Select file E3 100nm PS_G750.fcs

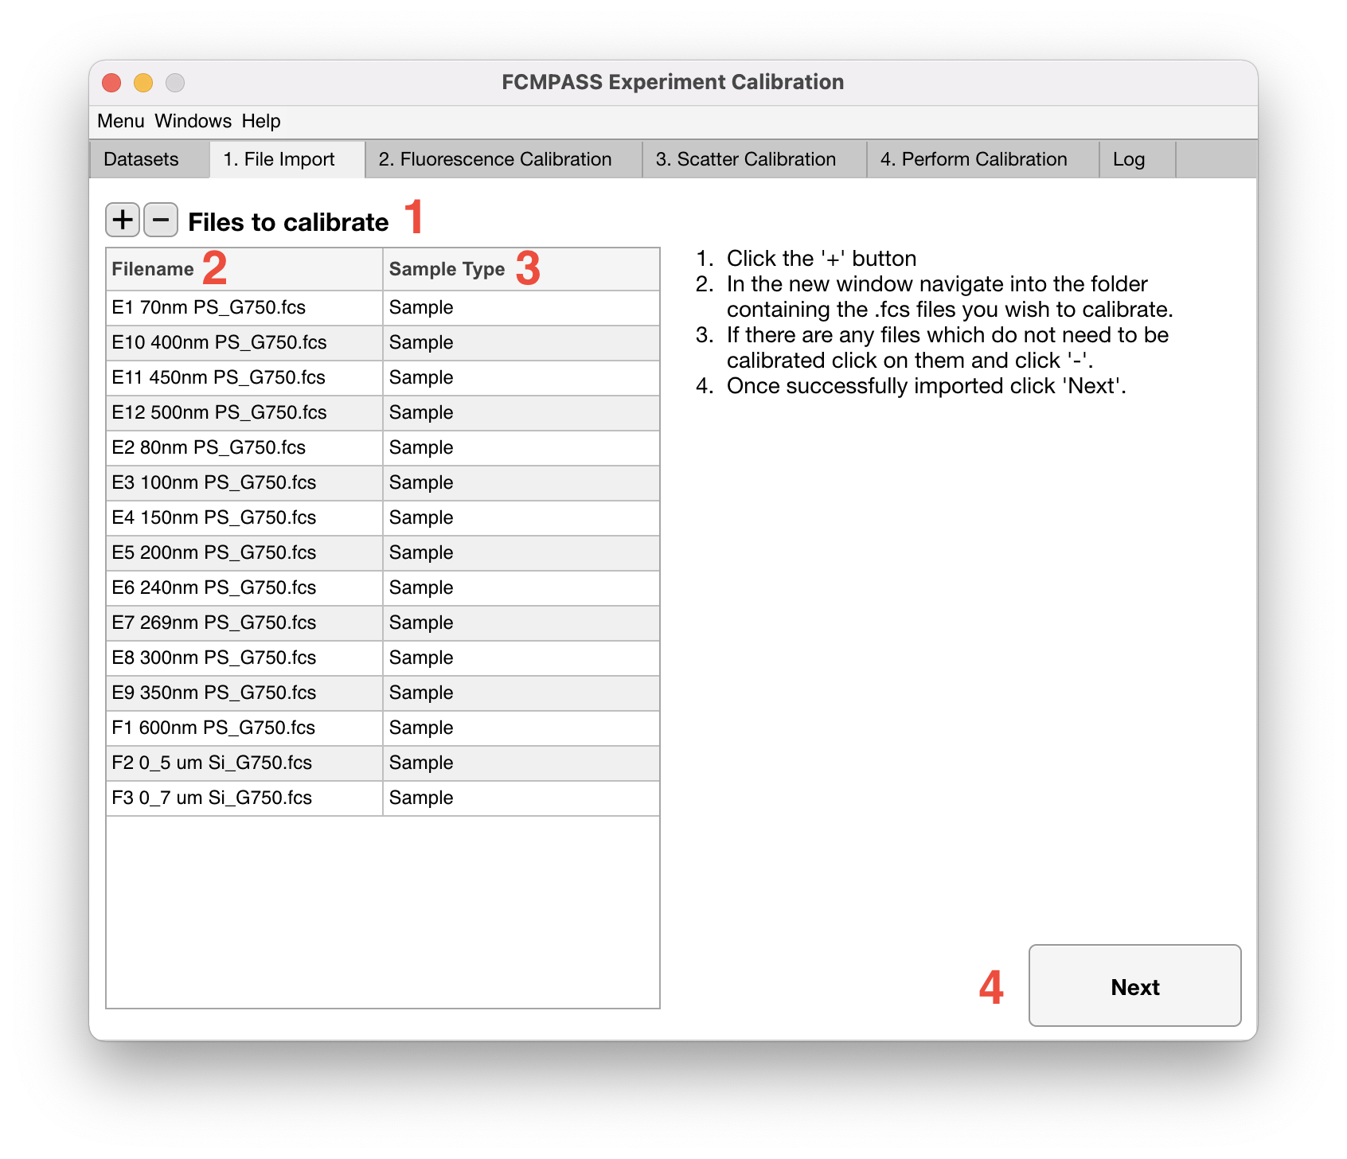(x=244, y=483)
